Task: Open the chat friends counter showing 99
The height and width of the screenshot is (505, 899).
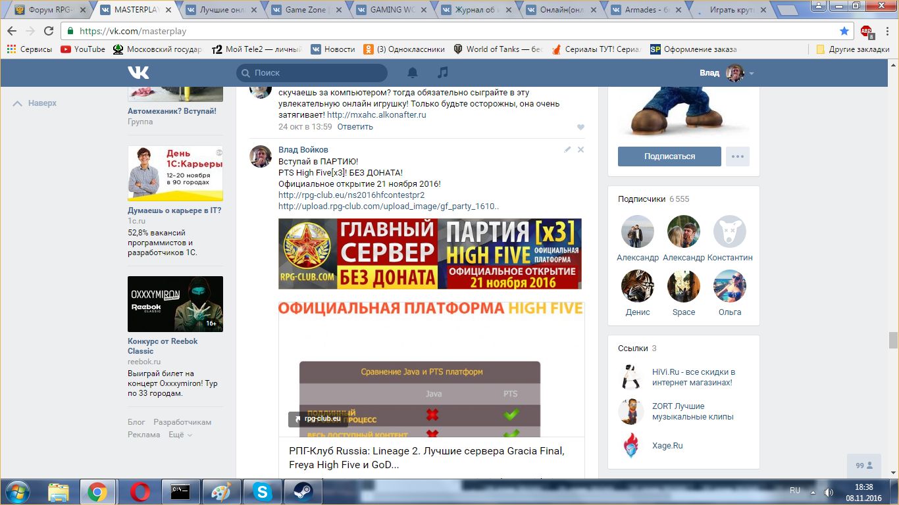Action: point(864,465)
